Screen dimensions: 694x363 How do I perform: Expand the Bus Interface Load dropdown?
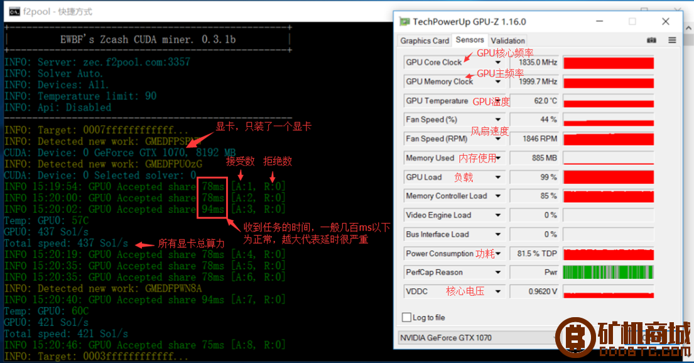coord(498,234)
